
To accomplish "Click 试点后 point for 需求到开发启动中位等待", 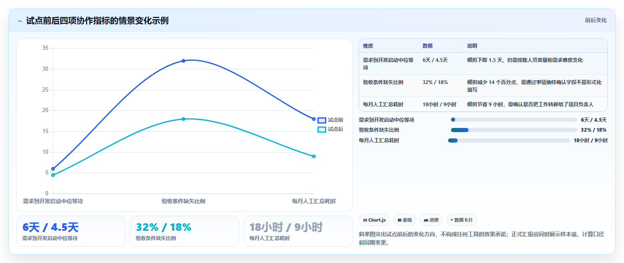I will (x=53, y=175).
